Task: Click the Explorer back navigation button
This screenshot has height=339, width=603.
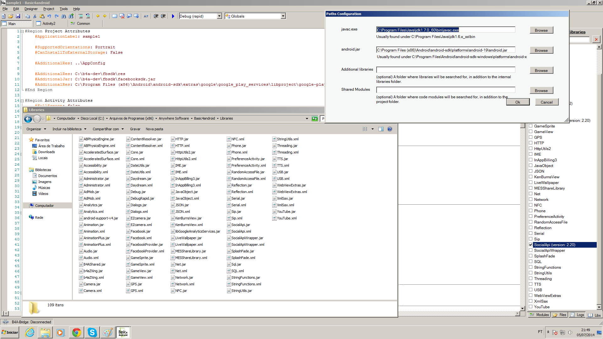Action: coord(28,119)
